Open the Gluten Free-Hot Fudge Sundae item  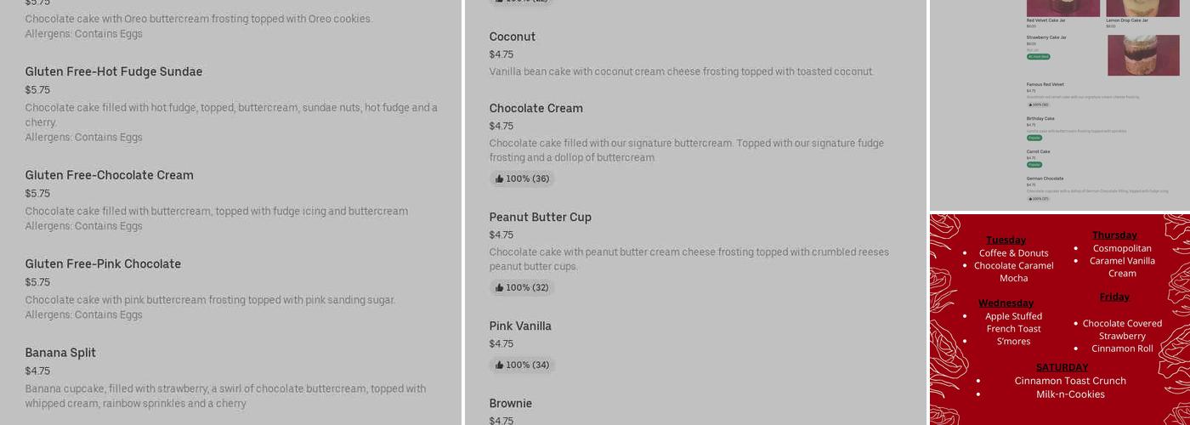pyautogui.click(x=114, y=71)
